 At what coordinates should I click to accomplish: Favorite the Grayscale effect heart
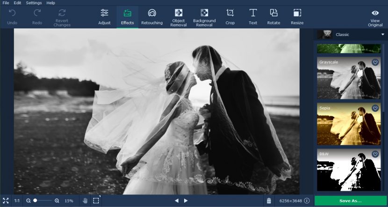[375, 62]
